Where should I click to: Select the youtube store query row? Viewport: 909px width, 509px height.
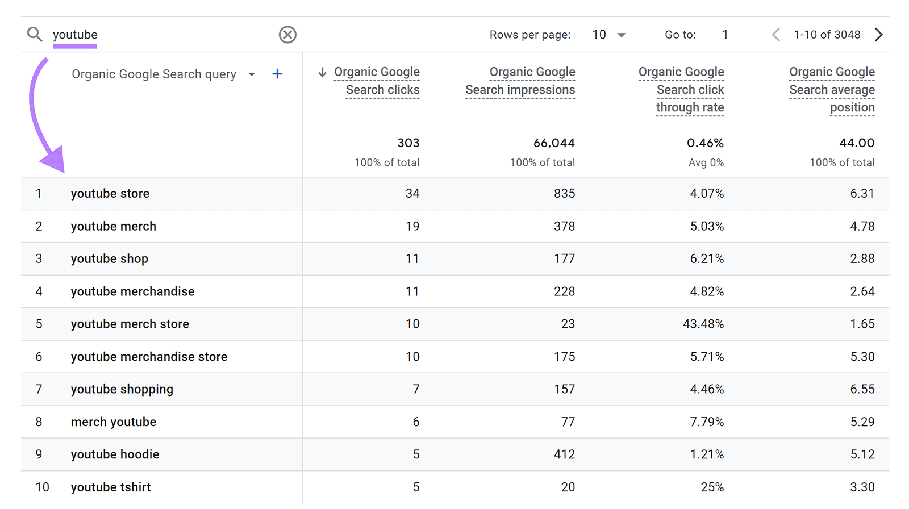click(x=110, y=194)
